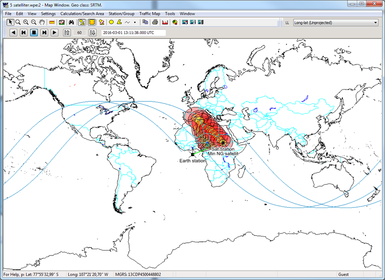Viewport: 385px width, 280px height.
Task: Click the LL label beside projection box
Action: [x=287, y=23]
